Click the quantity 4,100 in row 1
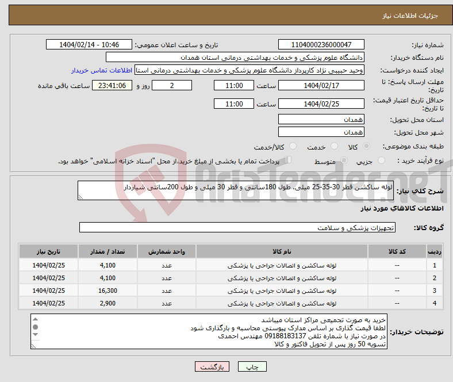The width and height of the screenshot is (453, 382). tap(108, 265)
